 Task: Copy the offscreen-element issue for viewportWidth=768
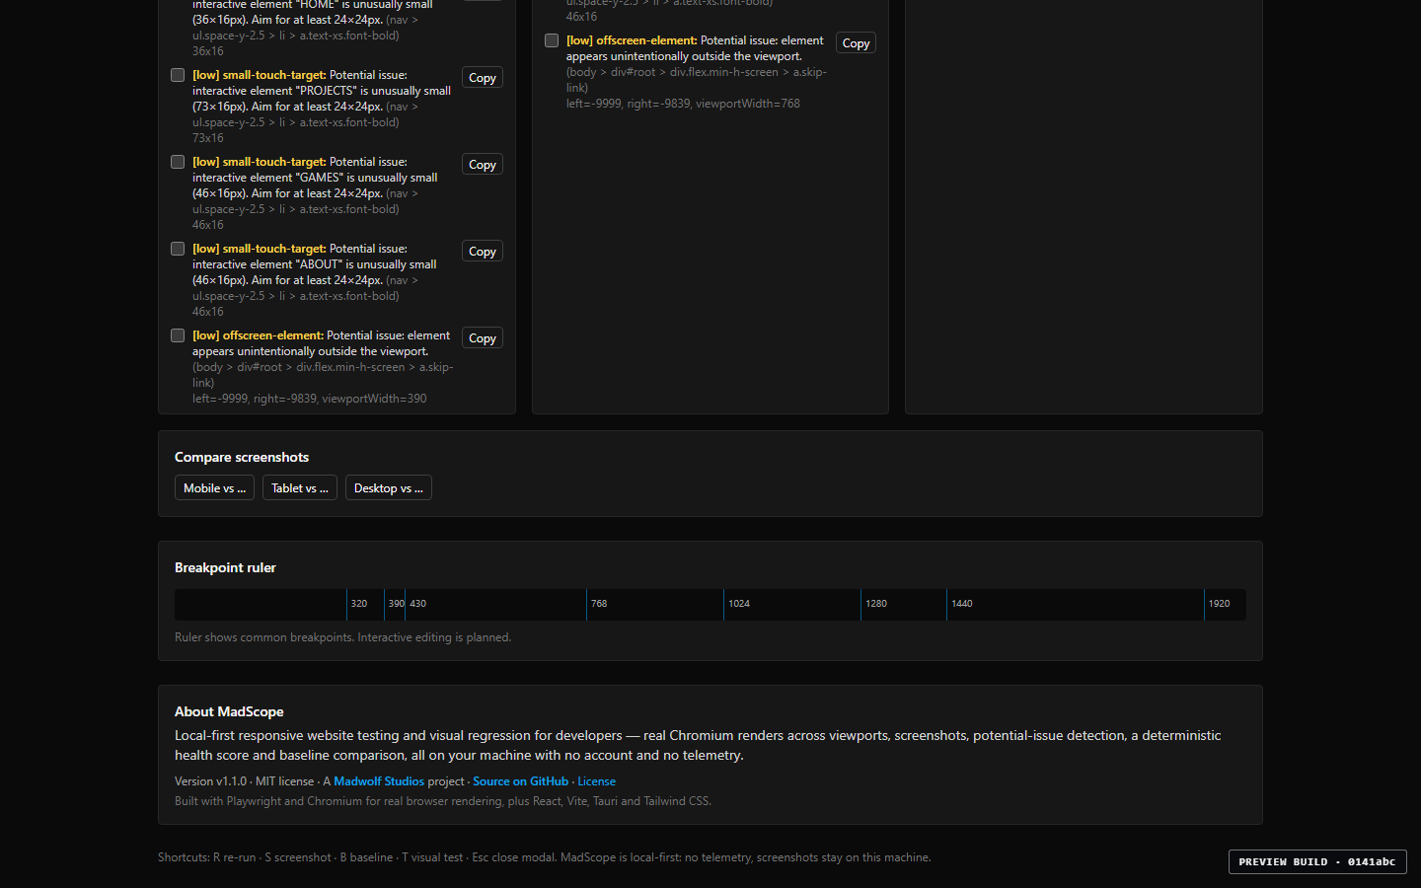856,43
